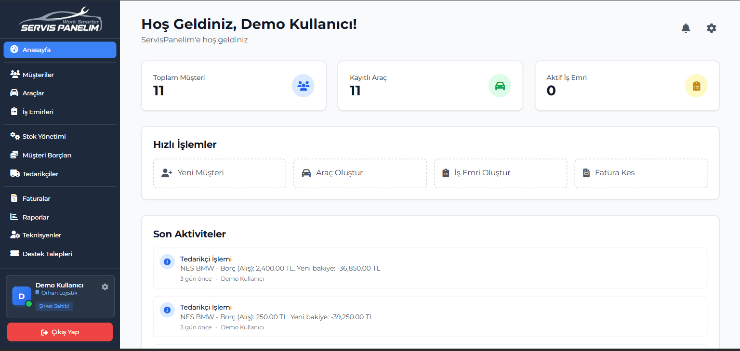740x351 pixels.
Task: Click the Araç Oluştur quick action
Action: 360,173
